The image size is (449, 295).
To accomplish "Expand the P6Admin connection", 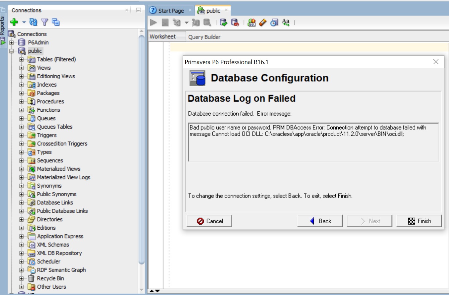I will click(12, 42).
